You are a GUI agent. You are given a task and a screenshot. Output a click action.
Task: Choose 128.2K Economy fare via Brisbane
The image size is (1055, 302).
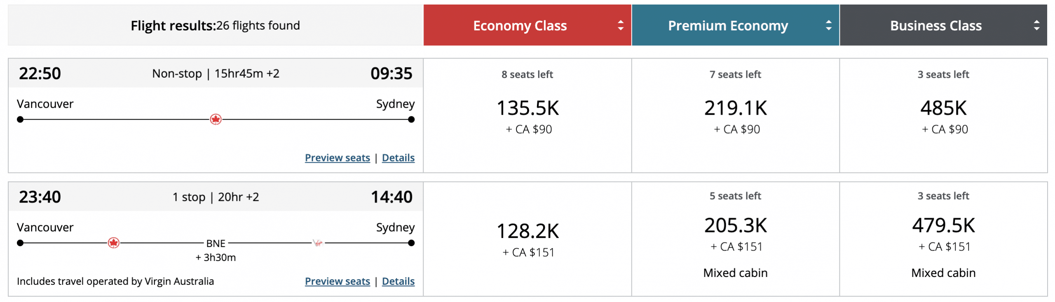pos(527,231)
